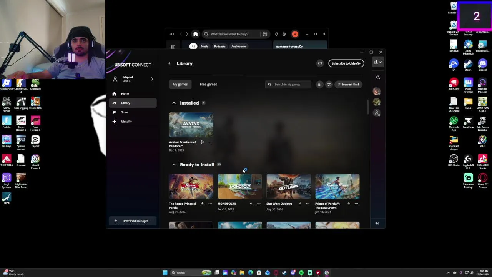Open more options for Star Wars Outlaws

(307, 204)
